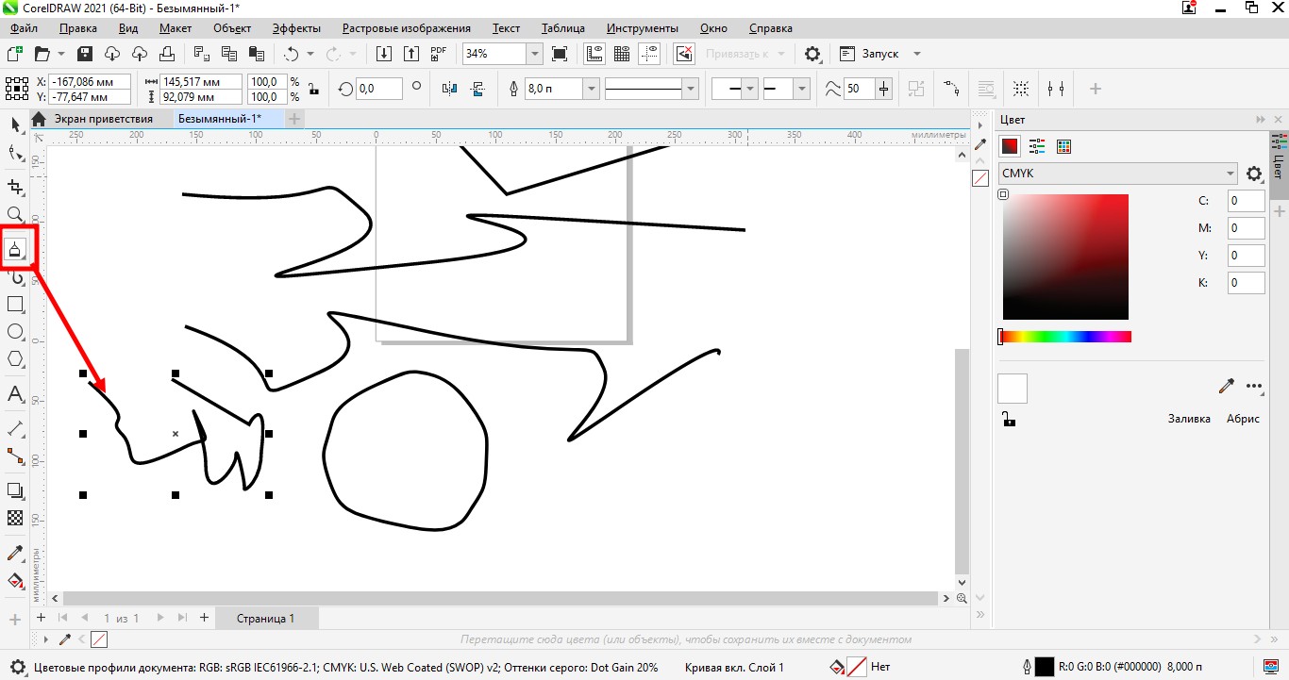The height and width of the screenshot is (680, 1289).
Task: Select the Shape tool in toolbox
Action: point(15,153)
